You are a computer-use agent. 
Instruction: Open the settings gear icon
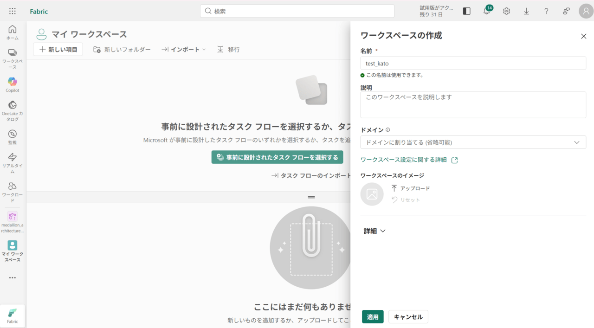[x=506, y=11]
